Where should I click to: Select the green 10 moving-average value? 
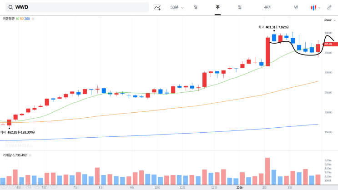click(17, 19)
